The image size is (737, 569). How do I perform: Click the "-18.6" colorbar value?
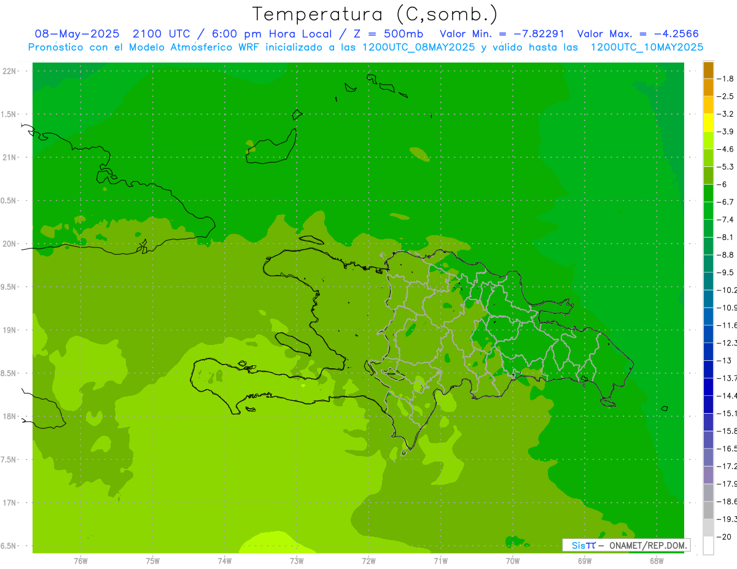coord(727,501)
